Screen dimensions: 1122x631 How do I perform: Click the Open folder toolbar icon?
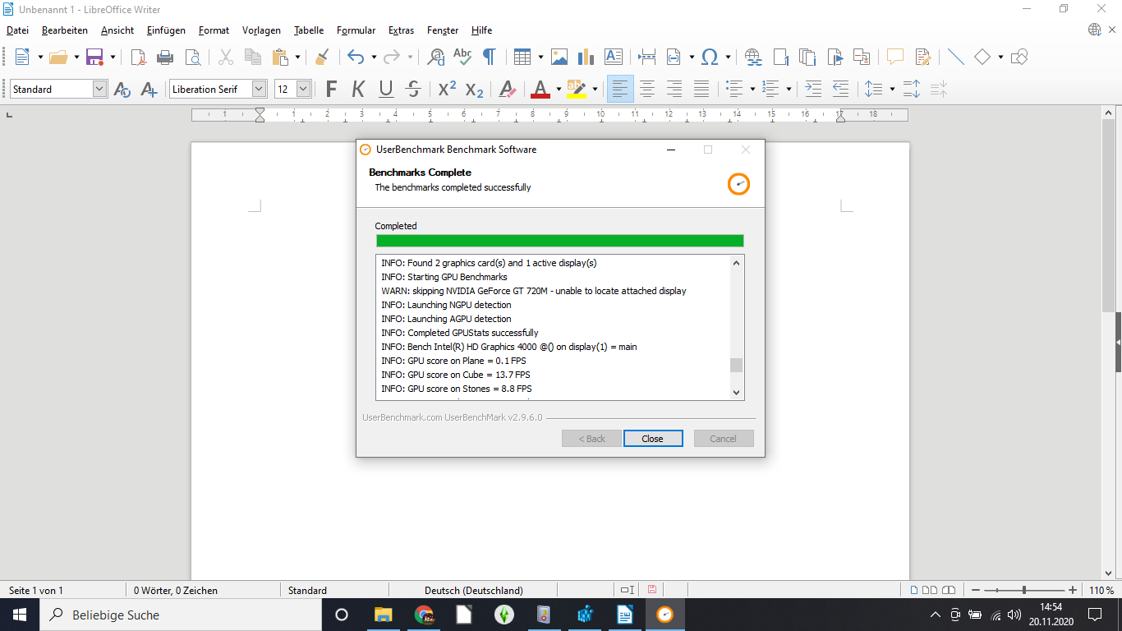pos(57,57)
